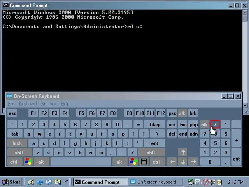
Task: Click the hm home key
Action: coord(183,124)
